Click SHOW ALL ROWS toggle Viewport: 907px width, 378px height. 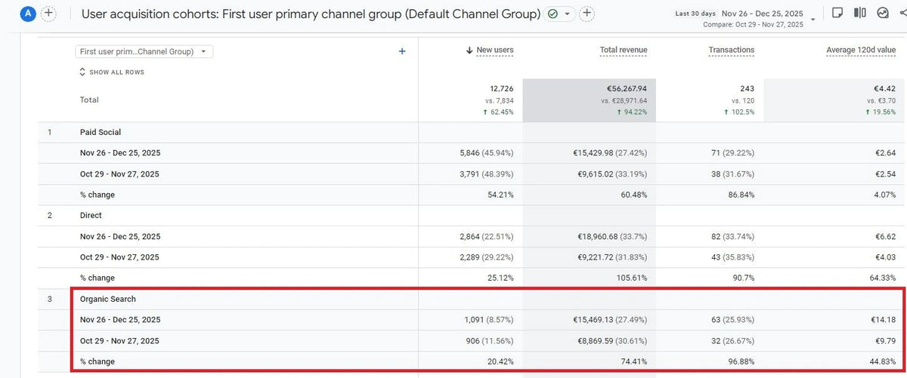(112, 72)
